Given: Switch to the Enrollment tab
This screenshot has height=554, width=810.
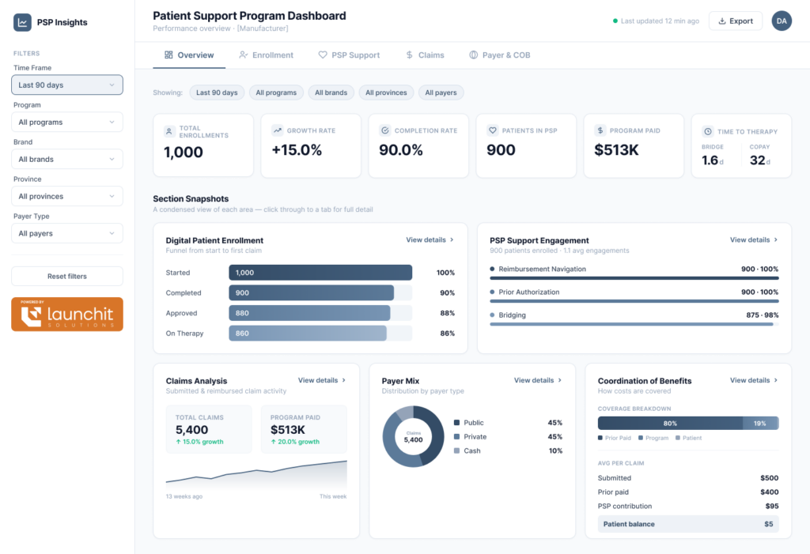Looking at the screenshot, I should click(266, 55).
